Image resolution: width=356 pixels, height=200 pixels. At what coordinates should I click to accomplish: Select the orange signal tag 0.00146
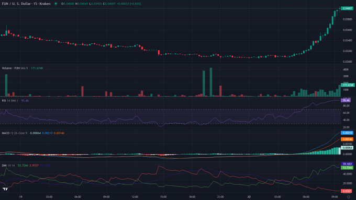[x=347, y=139]
